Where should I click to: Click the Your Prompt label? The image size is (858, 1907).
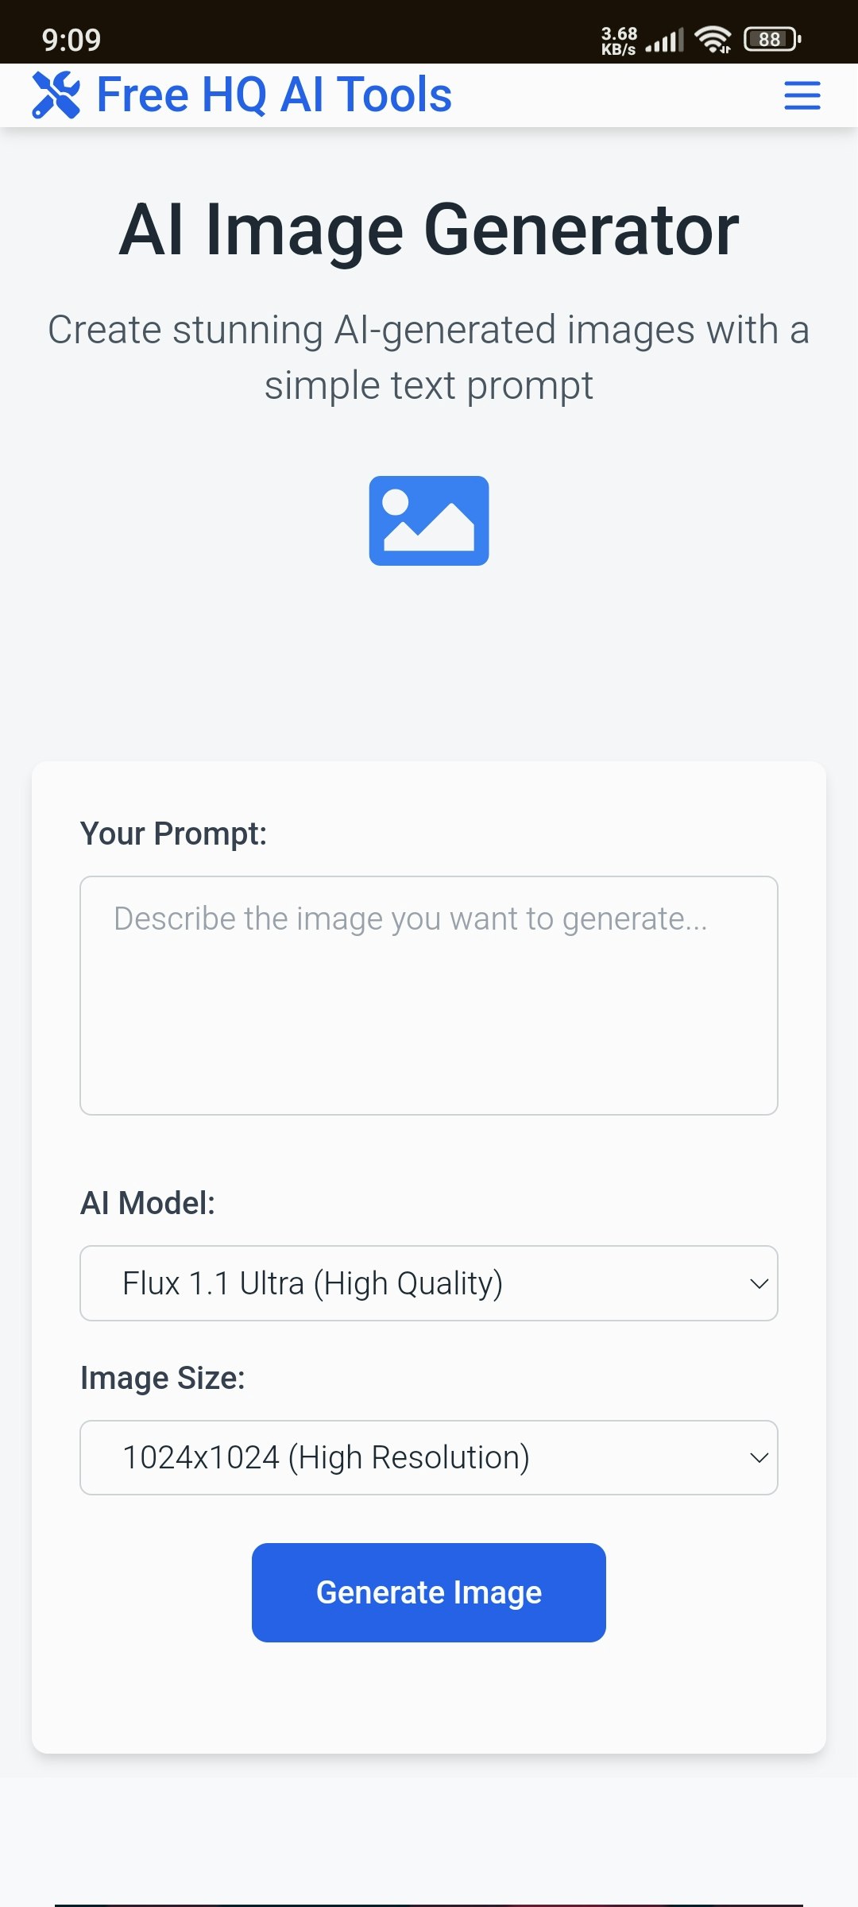(173, 834)
